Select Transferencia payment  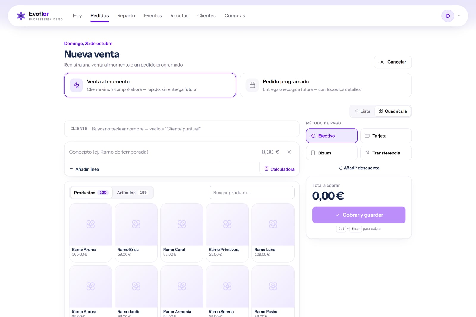[x=386, y=153]
